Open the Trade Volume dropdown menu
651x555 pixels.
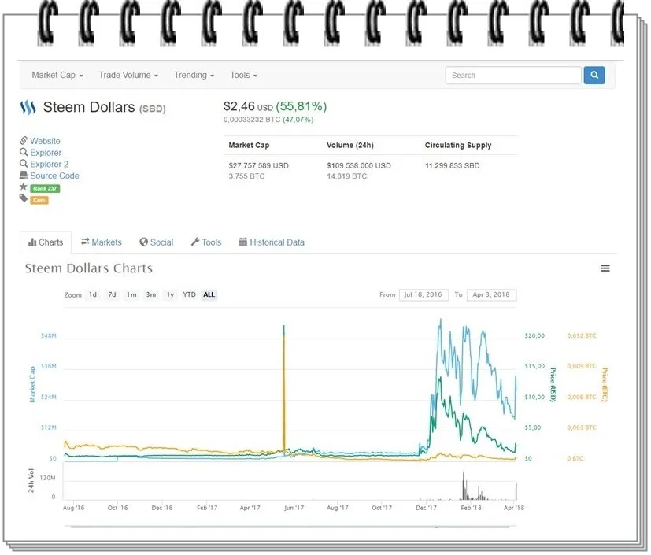tap(128, 75)
